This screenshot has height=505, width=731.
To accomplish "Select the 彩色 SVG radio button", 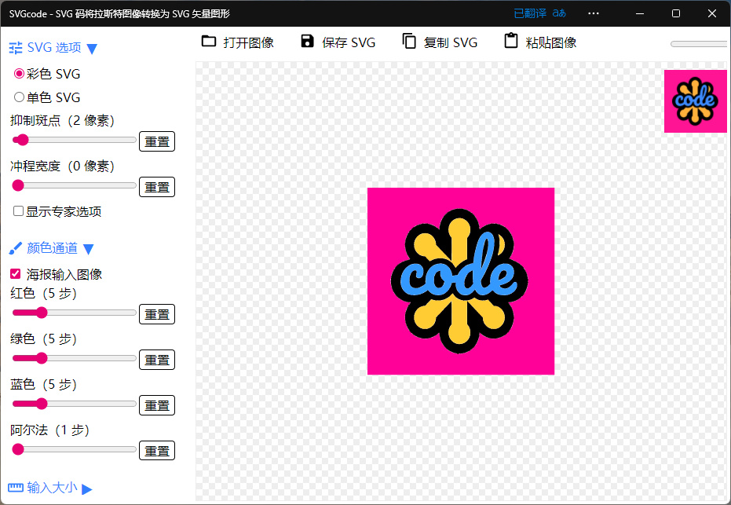I will tap(19, 74).
